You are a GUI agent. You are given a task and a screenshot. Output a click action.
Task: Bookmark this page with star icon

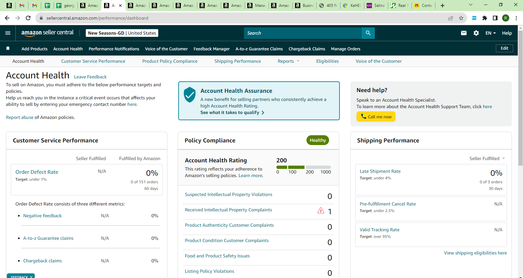tap(461, 18)
